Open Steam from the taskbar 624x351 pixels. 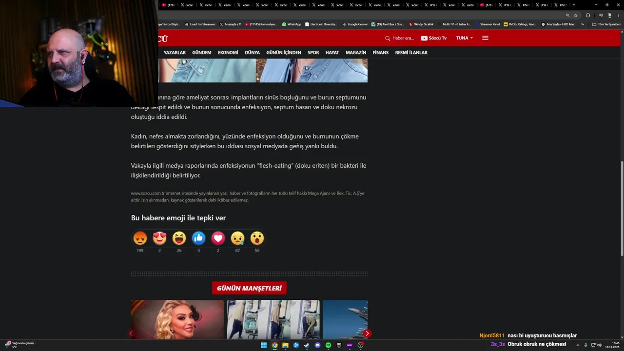(x=307, y=345)
